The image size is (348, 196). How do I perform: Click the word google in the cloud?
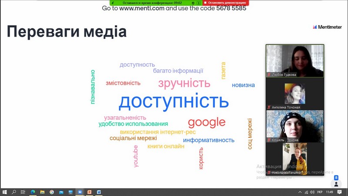point(207,123)
